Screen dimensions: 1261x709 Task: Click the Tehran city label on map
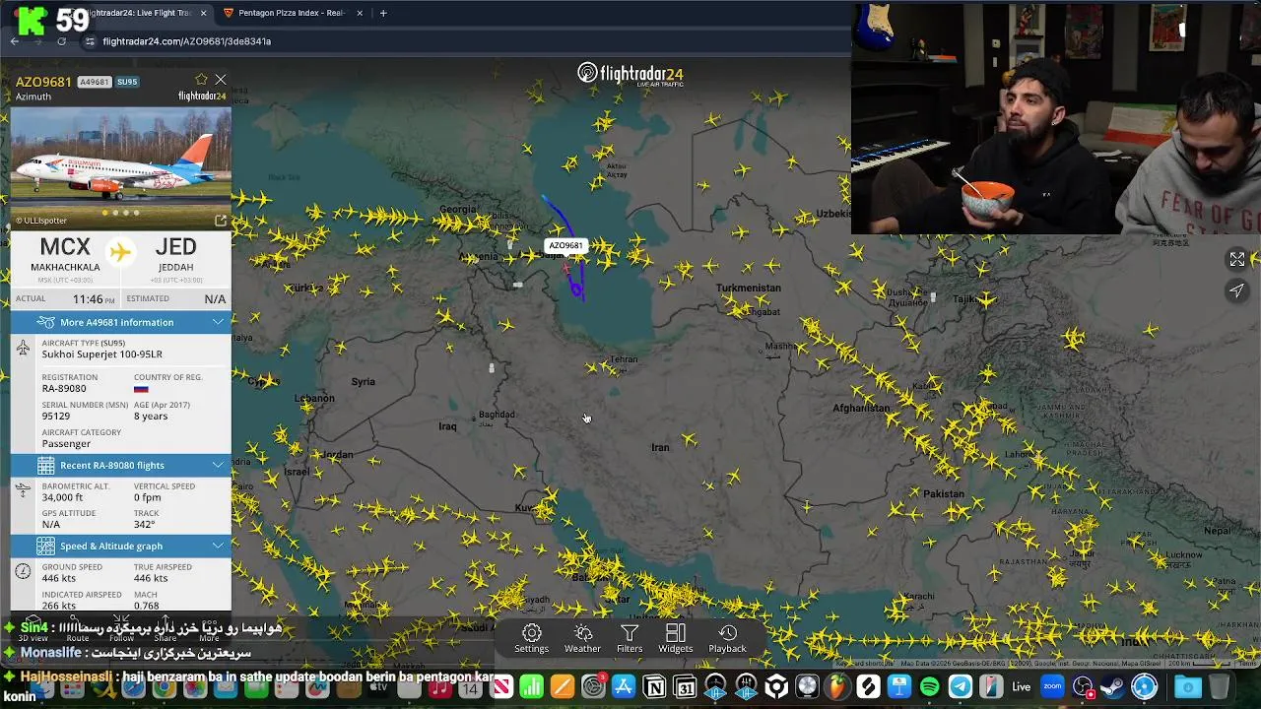tap(624, 359)
